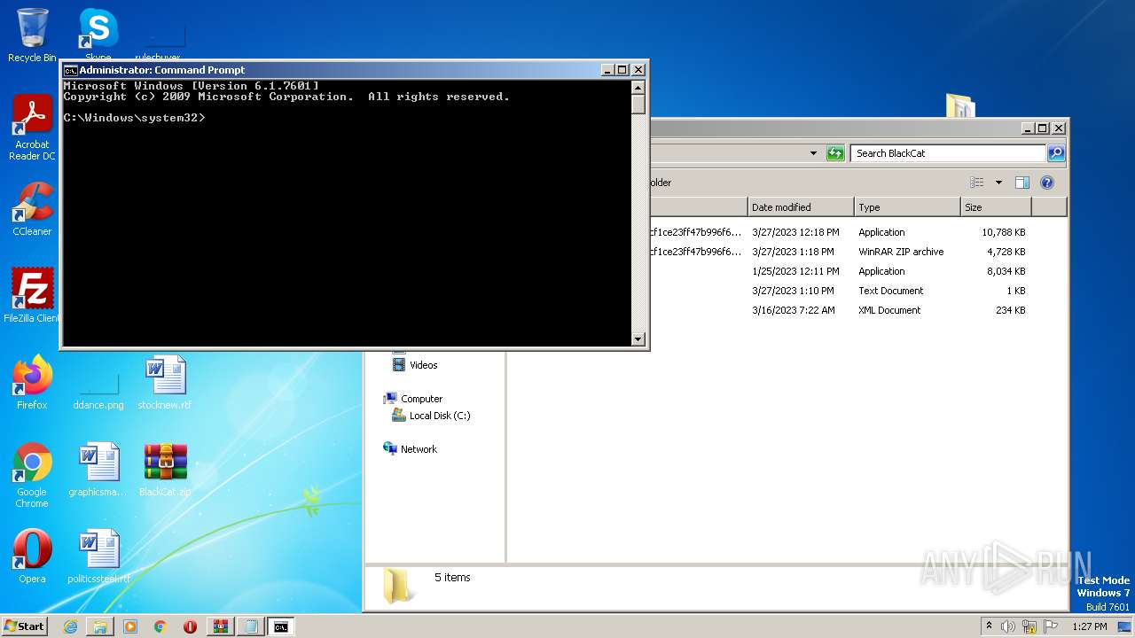Maximize the Command Prompt window
Viewport: 1135px width, 638px height.
pos(622,70)
